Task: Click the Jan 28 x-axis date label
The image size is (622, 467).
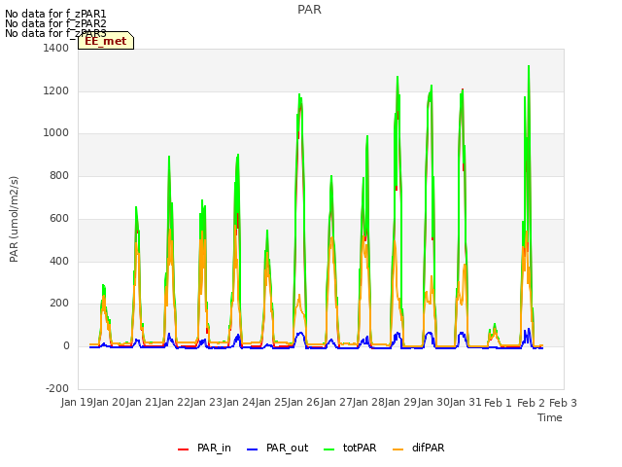Action: click(x=368, y=402)
